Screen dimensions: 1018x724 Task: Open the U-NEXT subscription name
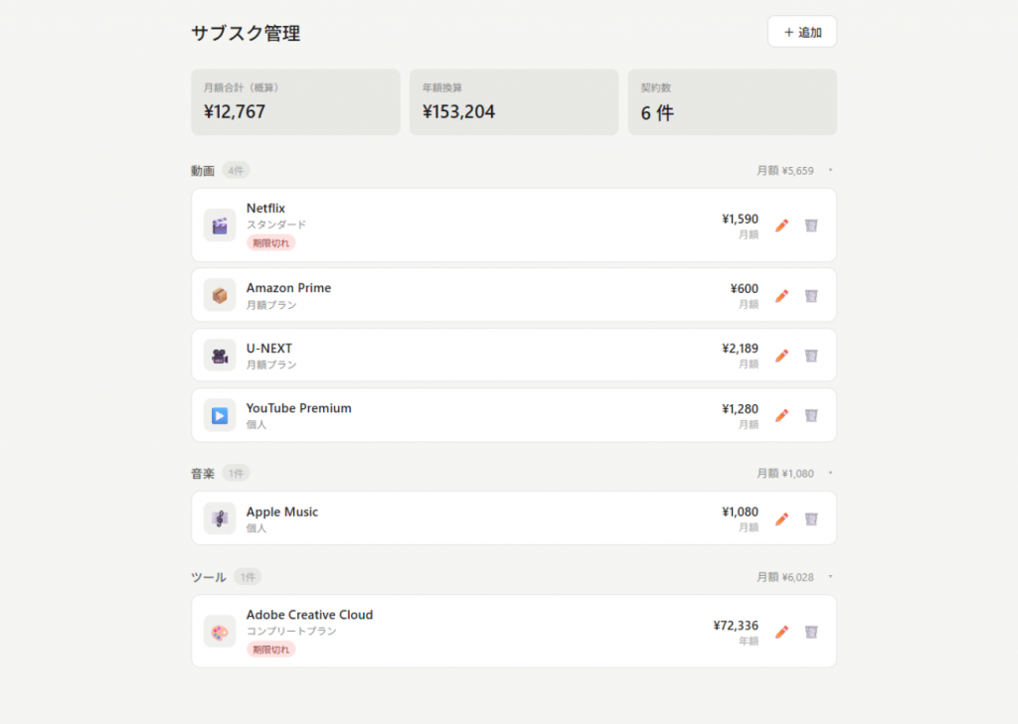click(269, 349)
